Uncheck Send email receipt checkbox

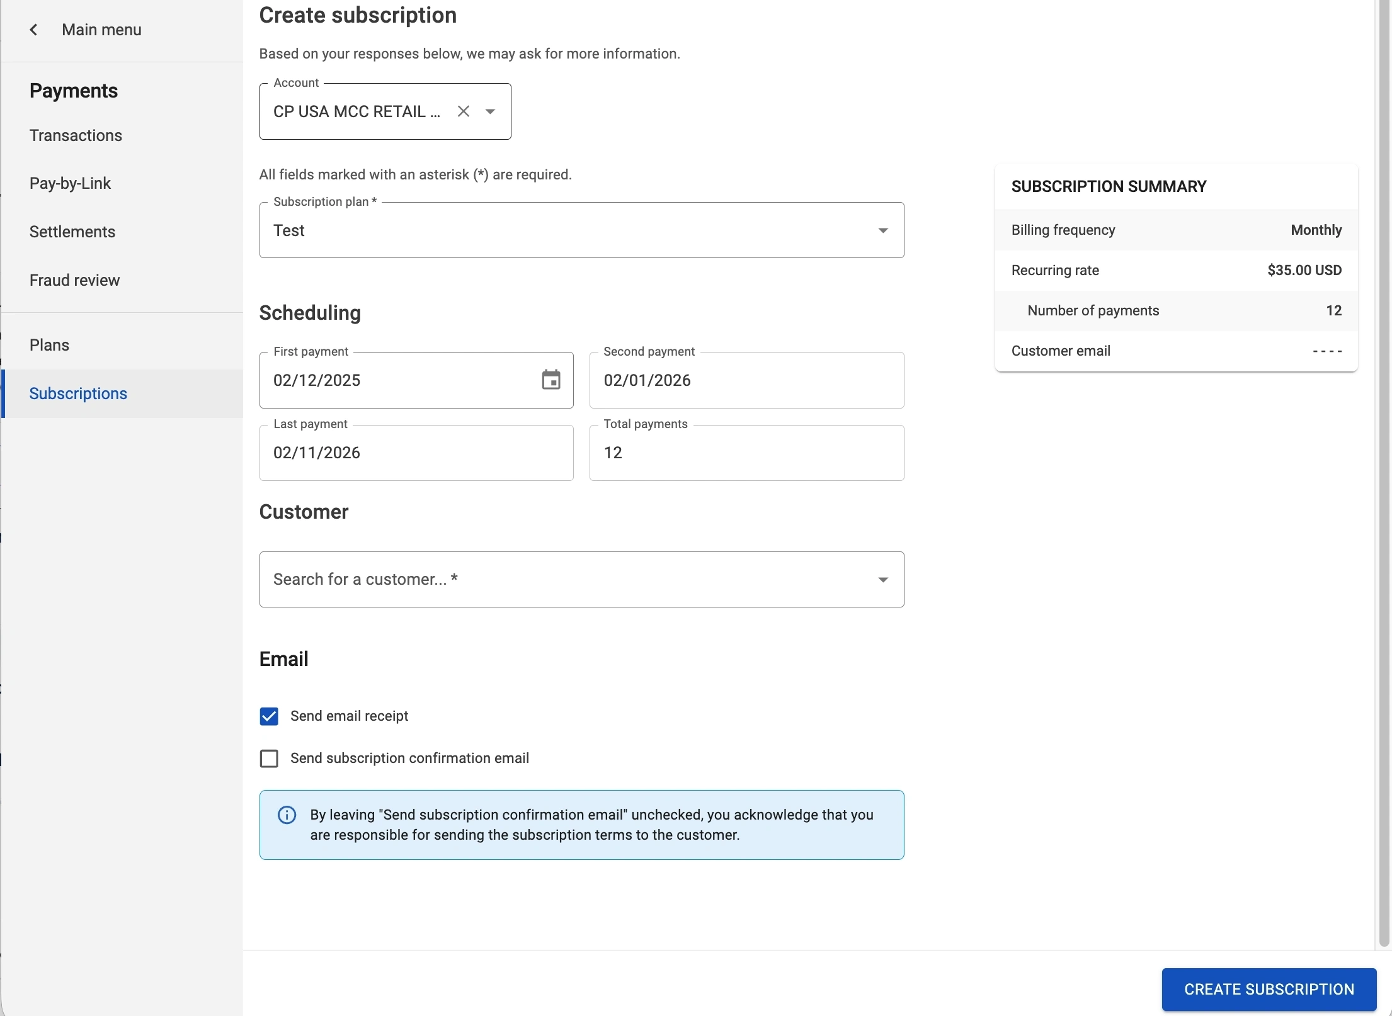click(x=269, y=716)
